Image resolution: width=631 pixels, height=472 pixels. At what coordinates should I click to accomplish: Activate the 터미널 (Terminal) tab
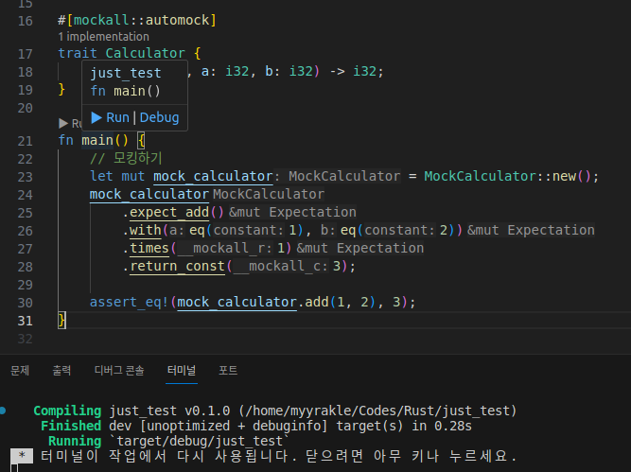click(181, 371)
